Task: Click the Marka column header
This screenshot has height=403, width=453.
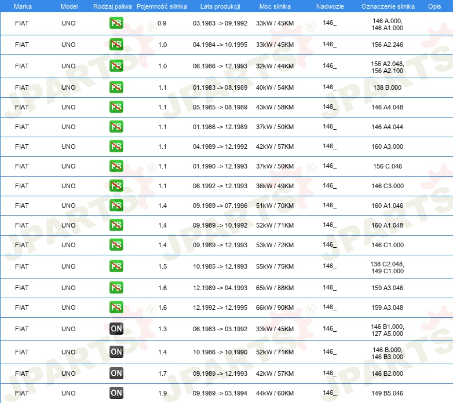Action: [x=22, y=6]
